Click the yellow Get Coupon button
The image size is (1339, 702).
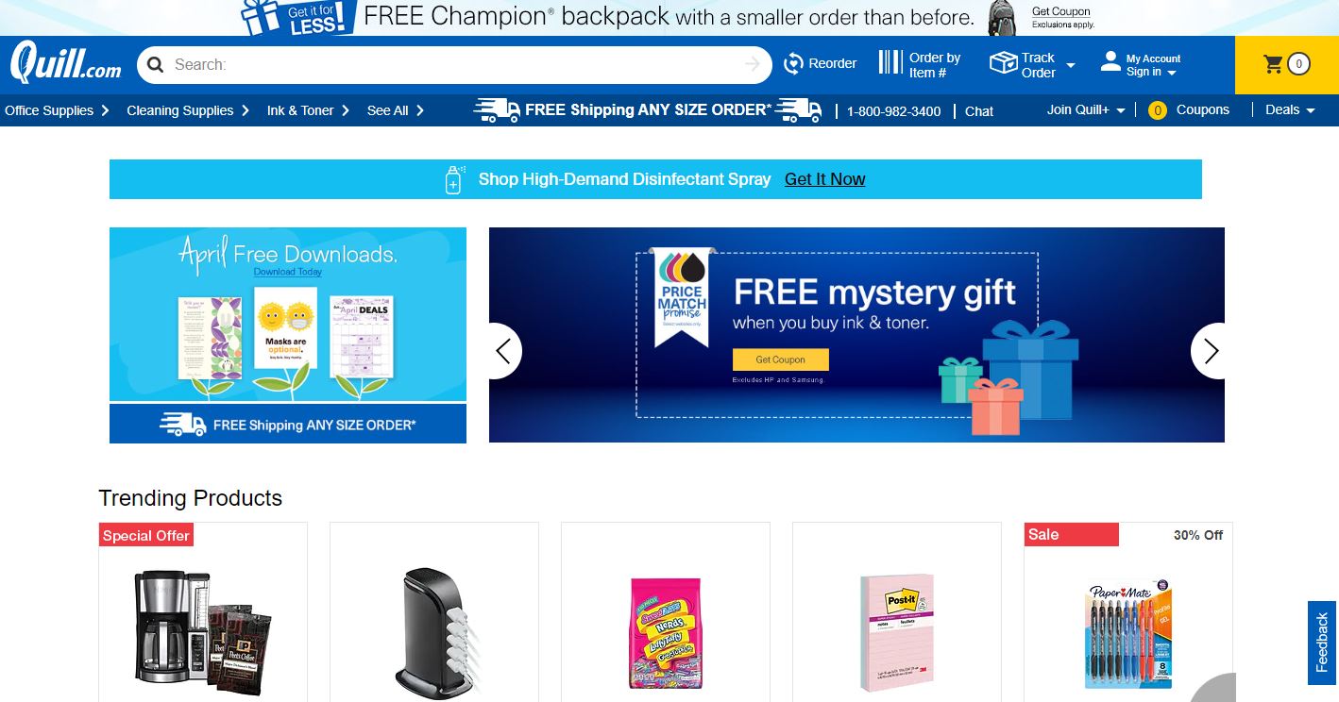(x=780, y=359)
